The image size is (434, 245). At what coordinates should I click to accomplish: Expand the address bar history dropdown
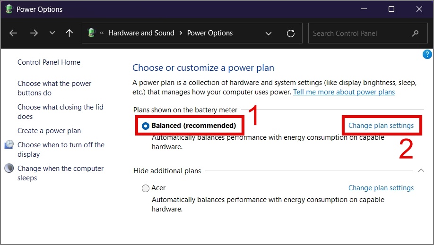pyautogui.click(x=269, y=34)
